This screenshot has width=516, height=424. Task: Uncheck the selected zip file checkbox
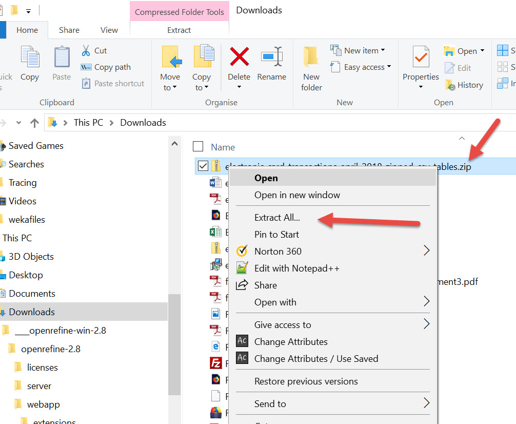[x=203, y=166]
